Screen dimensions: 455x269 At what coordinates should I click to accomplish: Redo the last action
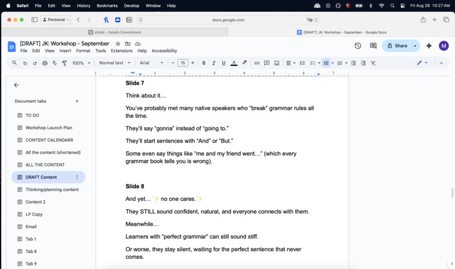click(x=35, y=63)
